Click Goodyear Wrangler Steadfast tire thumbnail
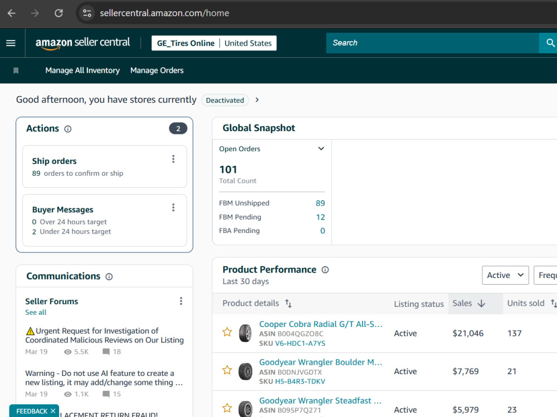The height and width of the screenshot is (417, 557). pos(245,409)
